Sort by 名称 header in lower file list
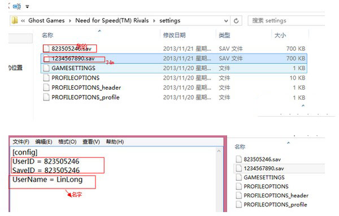The width and height of the screenshot is (339, 216). (240, 147)
